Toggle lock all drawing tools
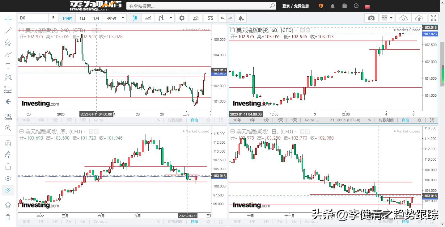This screenshot has height=227, width=445. tap(8, 167)
